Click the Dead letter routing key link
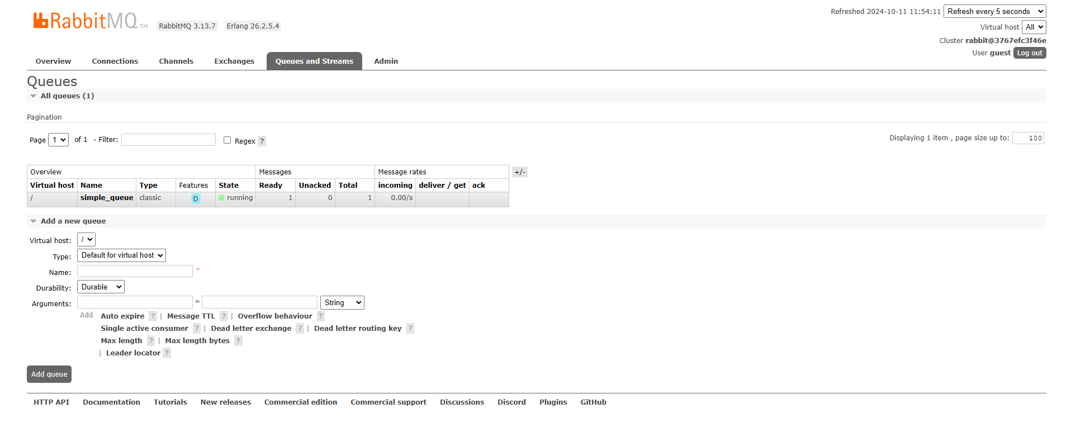The image size is (1071, 432). click(x=358, y=329)
